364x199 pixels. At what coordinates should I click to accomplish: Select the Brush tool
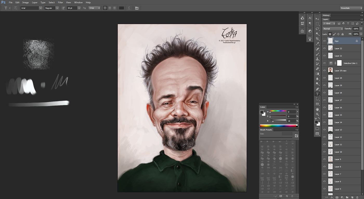pyautogui.click(x=317, y=54)
